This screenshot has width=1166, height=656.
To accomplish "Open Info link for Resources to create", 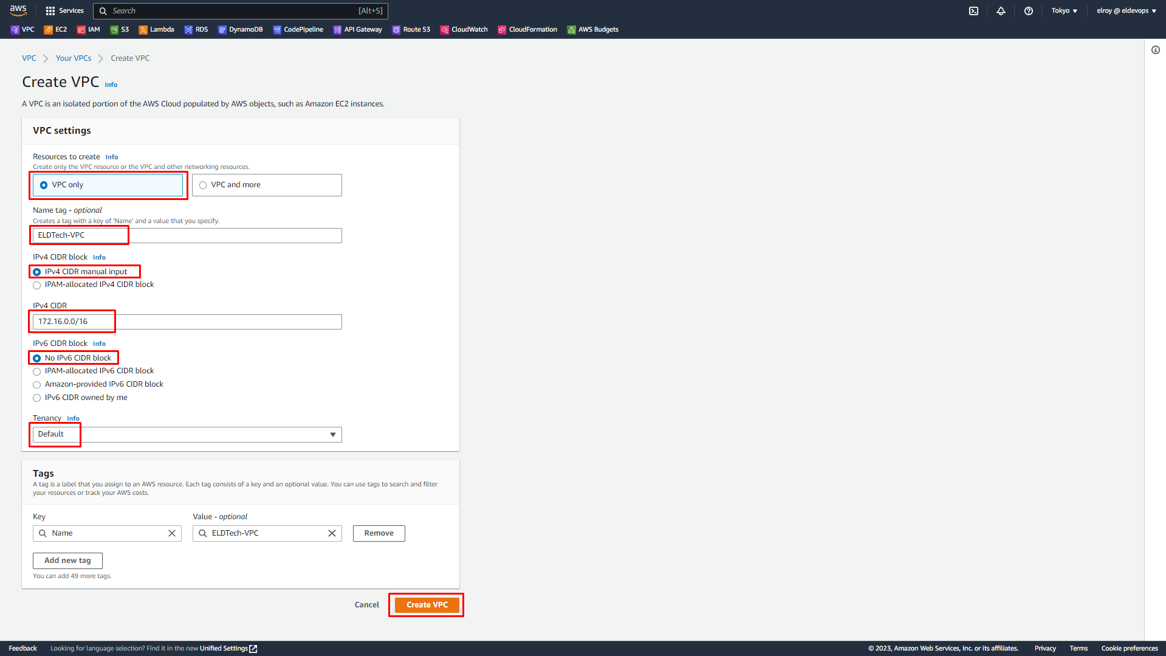I will [x=112, y=157].
